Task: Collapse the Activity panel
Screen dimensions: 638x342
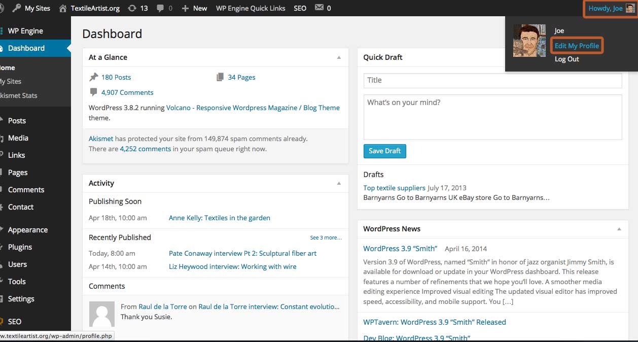Action: click(339, 183)
